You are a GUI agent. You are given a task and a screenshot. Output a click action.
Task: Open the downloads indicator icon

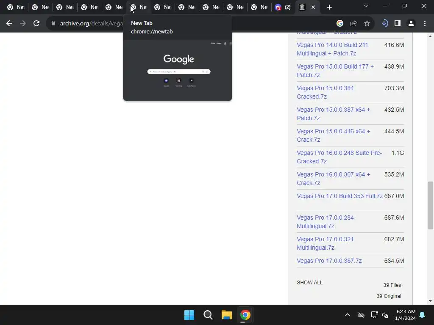385,24
